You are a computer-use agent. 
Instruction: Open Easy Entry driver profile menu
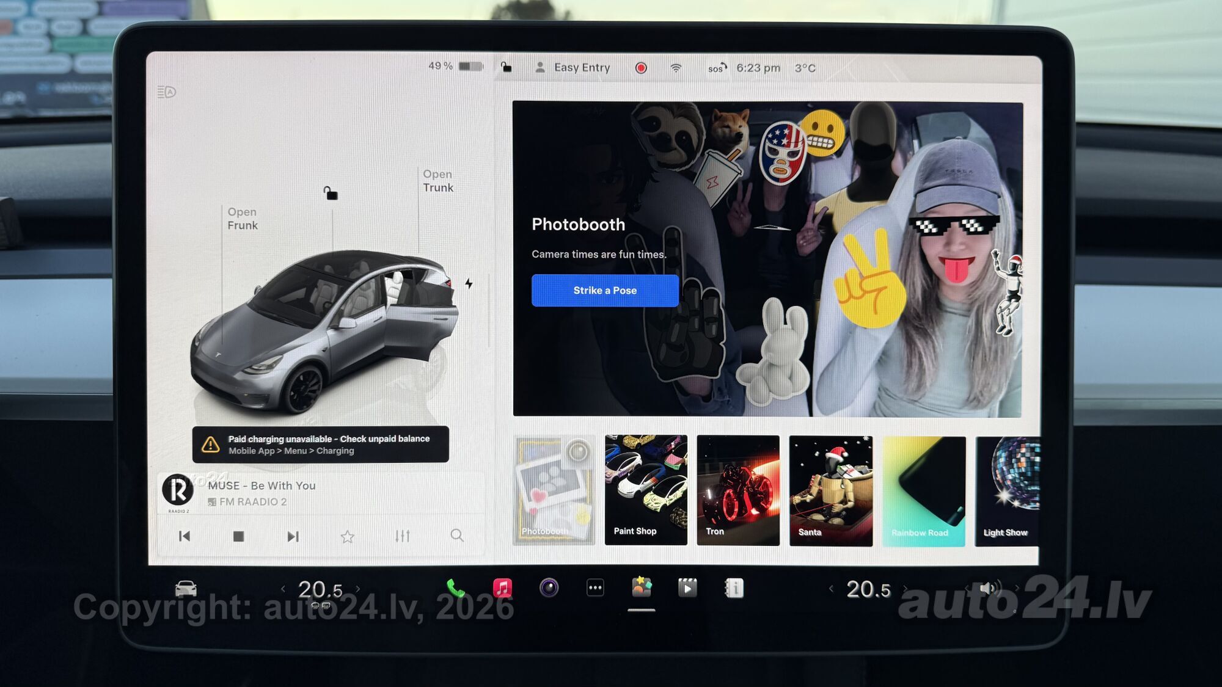coord(573,68)
